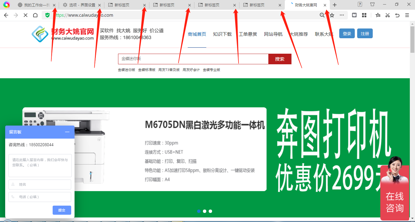415x222 pixels.
Task: Click the 财务大姚官网 site logo
Action: pos(63,34)
